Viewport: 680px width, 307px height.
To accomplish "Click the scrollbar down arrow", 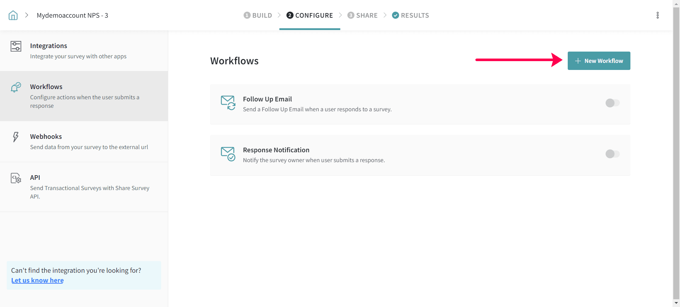I will coord(676,303).
